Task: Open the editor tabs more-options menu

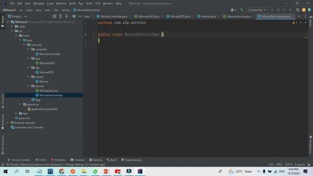Action: click(x=305, y=16)
